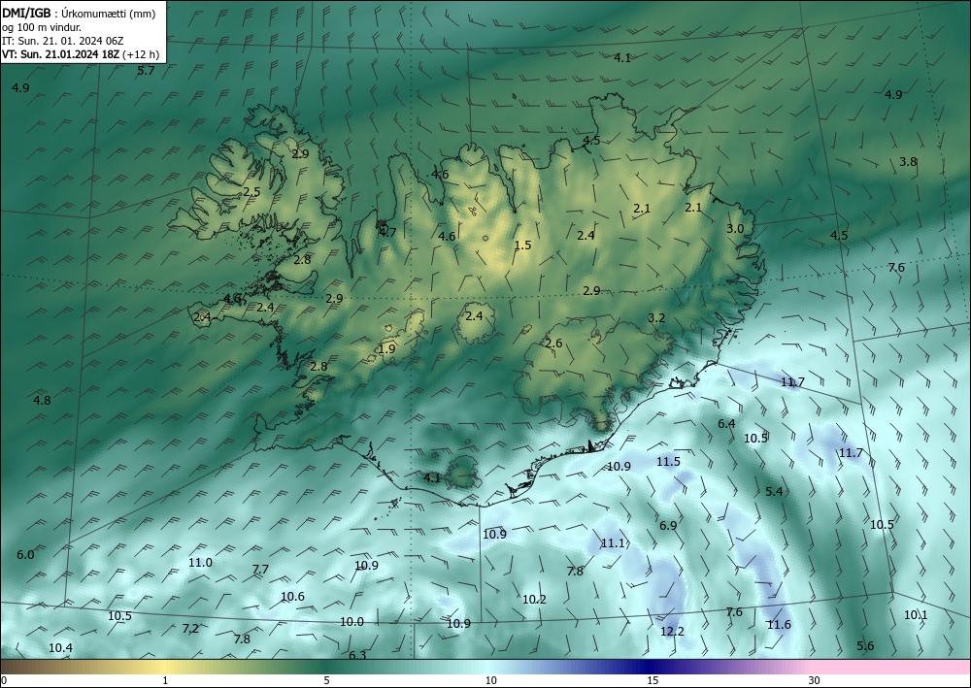The image size is (971, 688).
Task: Click the 10.6 value southwest of Iceland
Action: click(x=292, y=597)
